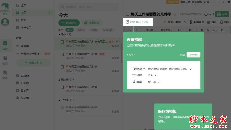Open the font size 14 dropdown

181,30
